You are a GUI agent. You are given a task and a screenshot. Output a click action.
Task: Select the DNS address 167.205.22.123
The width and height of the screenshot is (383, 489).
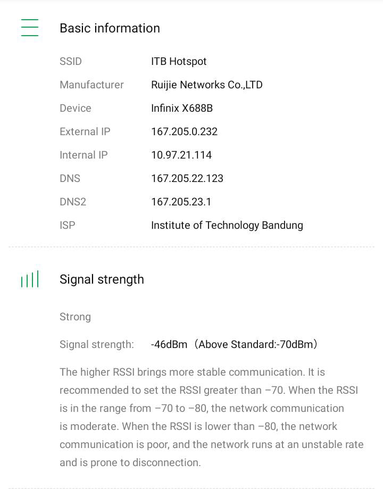(x=187, y=178)
